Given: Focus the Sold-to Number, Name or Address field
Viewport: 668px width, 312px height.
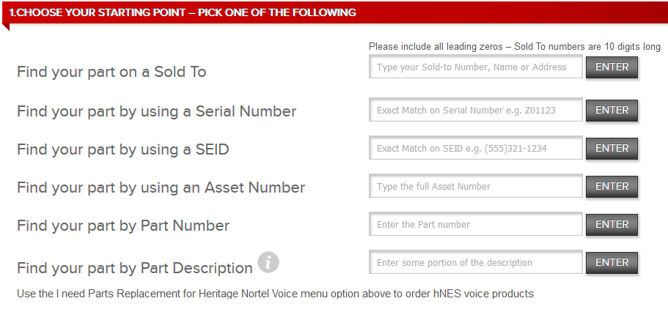Looking at the screenshot, I should coord(476,67).
